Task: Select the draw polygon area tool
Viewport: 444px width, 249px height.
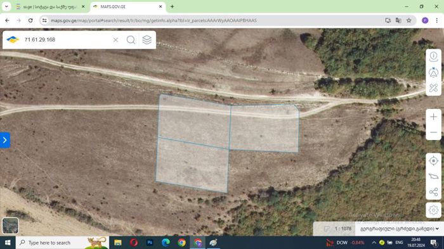Action: coord(433,176)
